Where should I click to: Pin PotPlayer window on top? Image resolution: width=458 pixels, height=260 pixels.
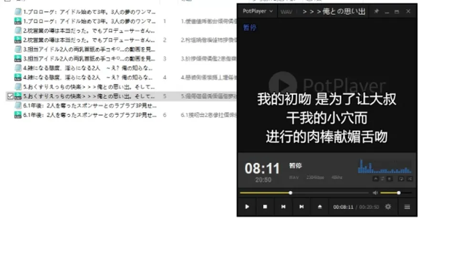[376, 11]
